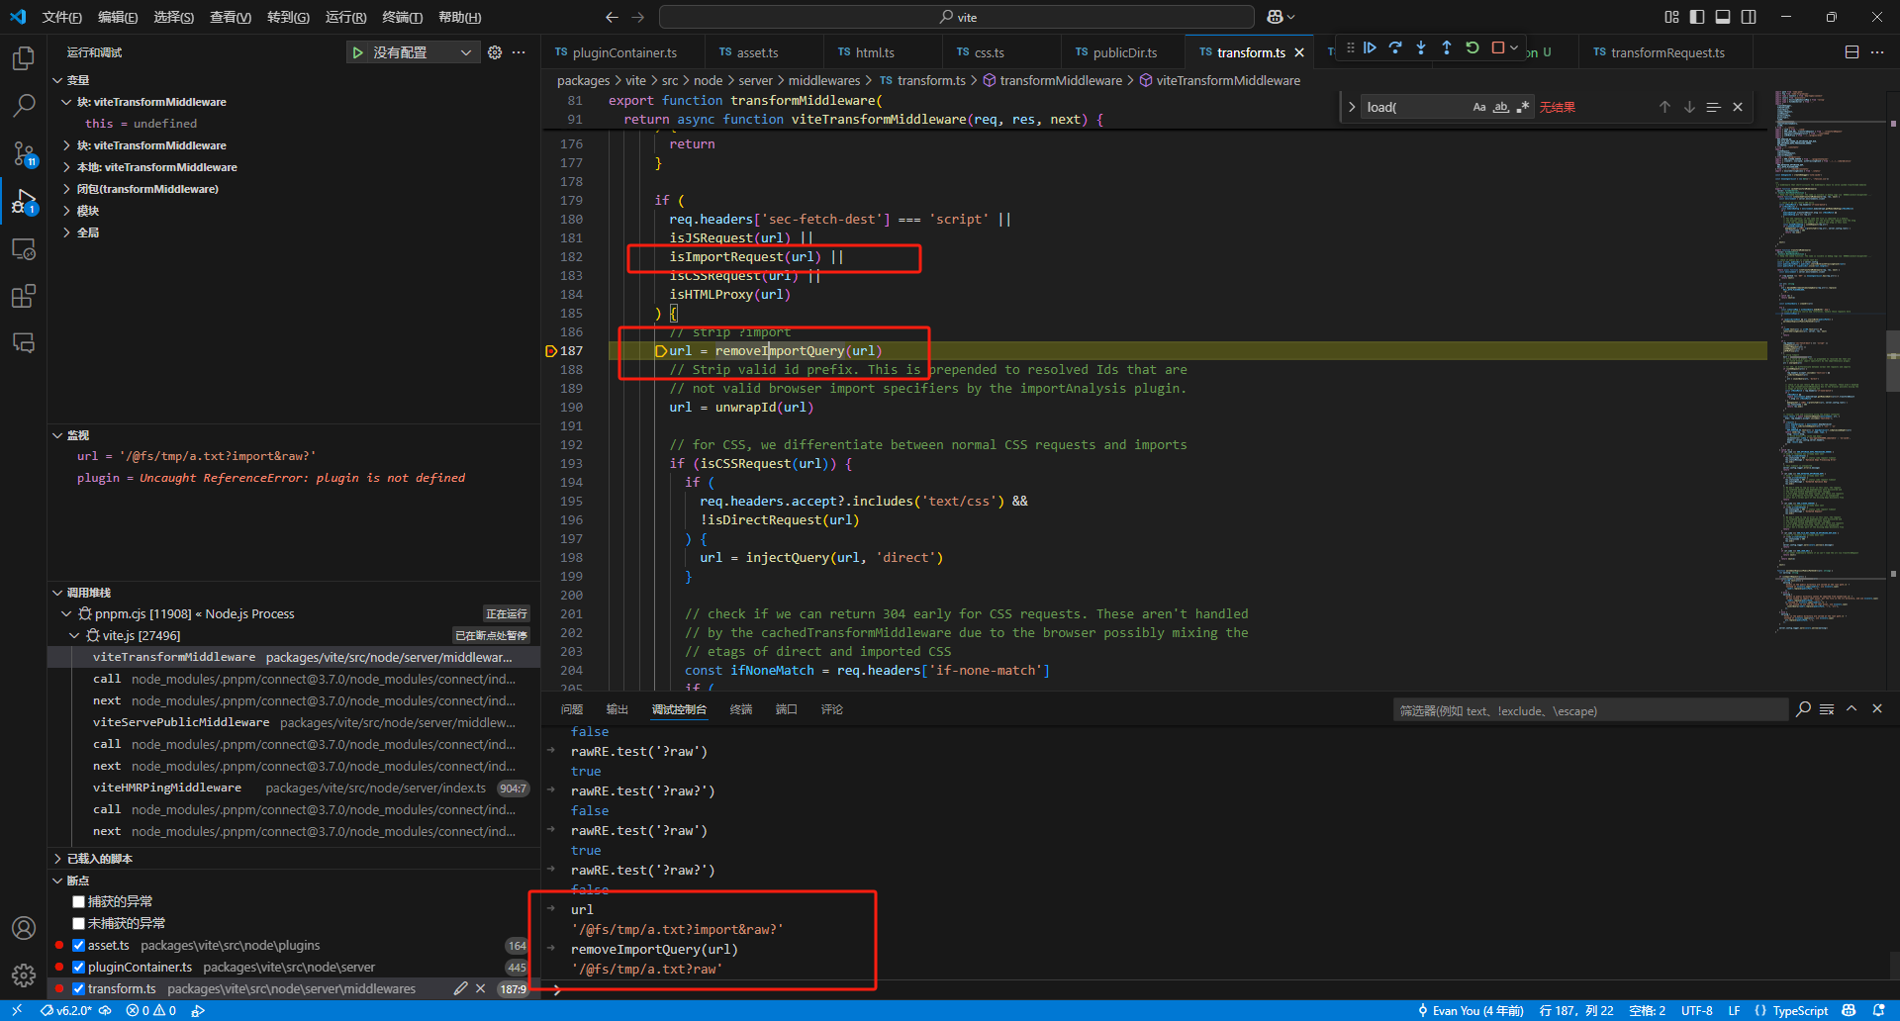Click Step Into in the debug toolbar

[1421, 47]
